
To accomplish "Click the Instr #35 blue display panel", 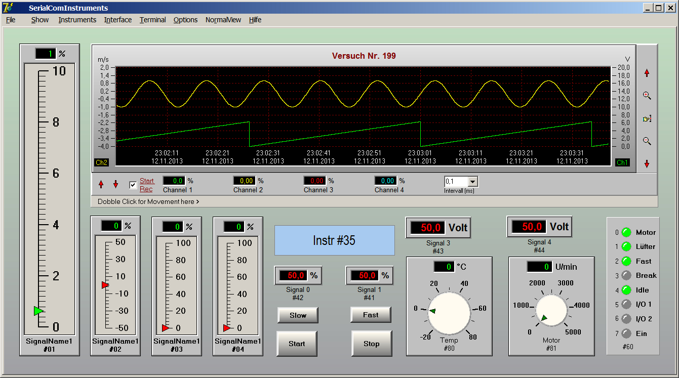I will [x=334, y=240].
